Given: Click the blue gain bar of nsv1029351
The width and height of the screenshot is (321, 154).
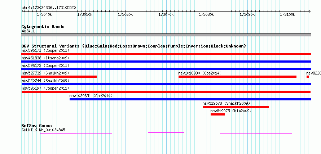Looking at the screenshot, I should tap(190, 99).
